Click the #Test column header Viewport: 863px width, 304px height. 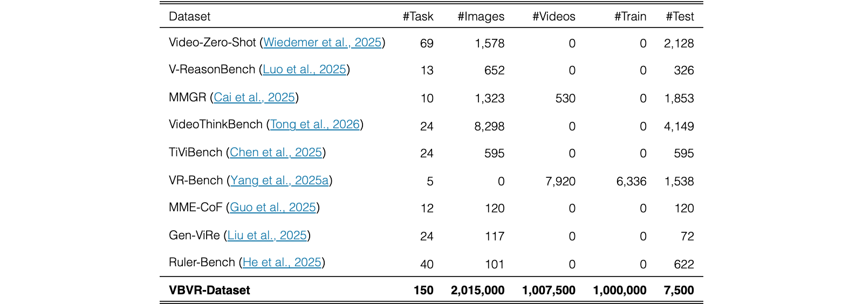680,17
